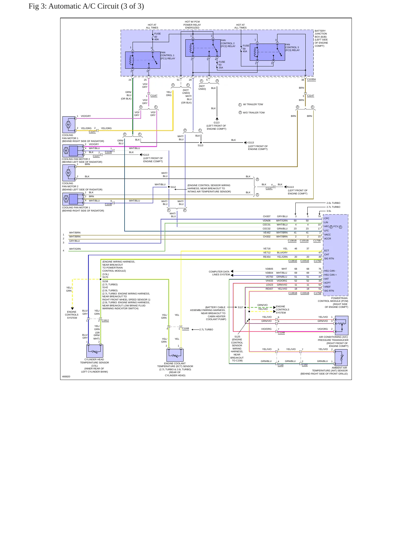The width and height of the screenshot is (412, 533).
Task: Click the diagram number 466820
Action: pyautogui.click(x=66, y=377)
